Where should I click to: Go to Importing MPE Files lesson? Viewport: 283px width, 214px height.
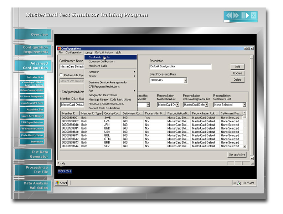32,103
